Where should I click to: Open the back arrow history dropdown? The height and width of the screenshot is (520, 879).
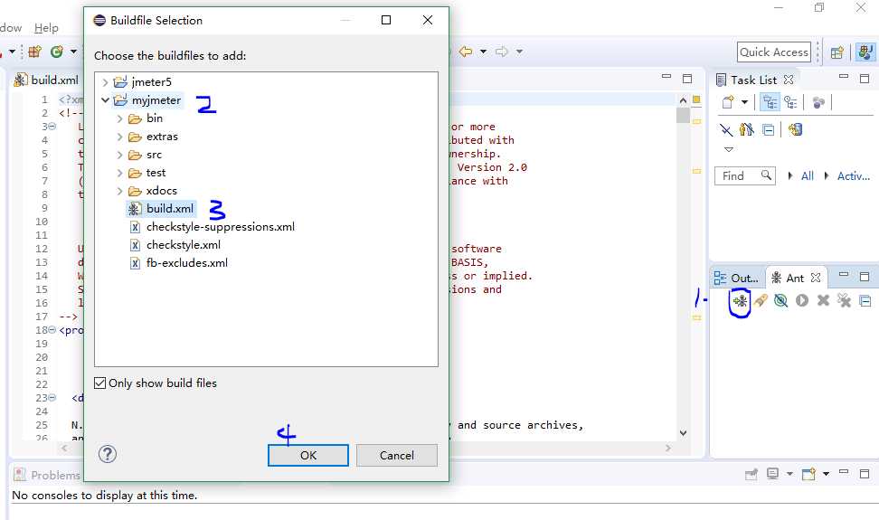point(483,52)
